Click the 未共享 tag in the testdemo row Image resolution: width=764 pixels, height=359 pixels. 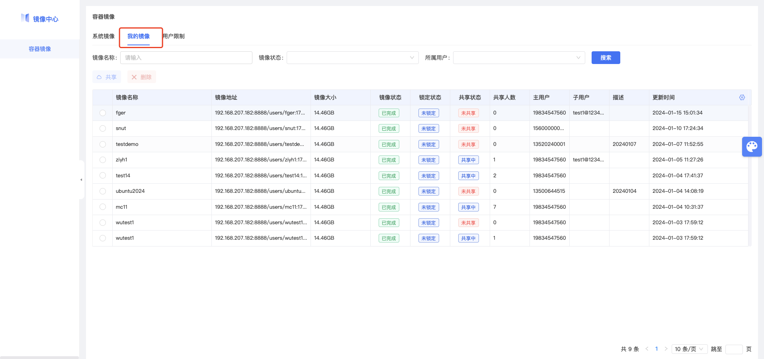point(469,144)
